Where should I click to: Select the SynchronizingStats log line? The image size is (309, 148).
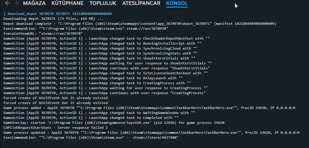(x=100, y=53)
